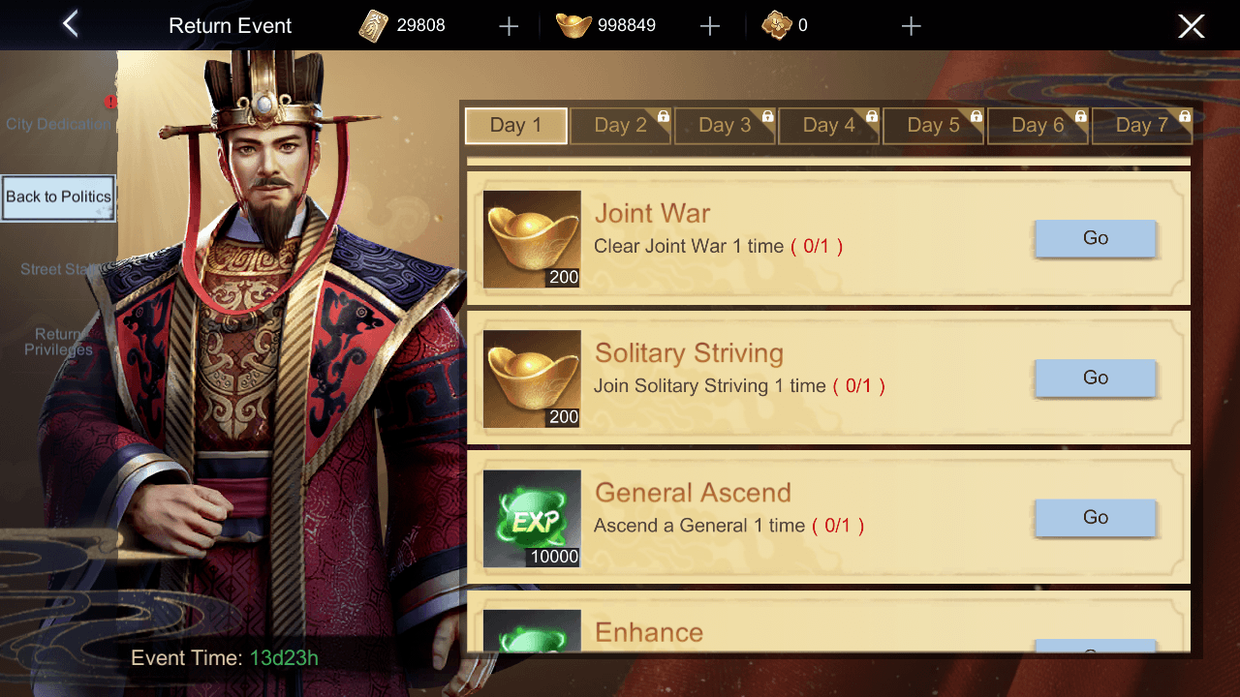Image resolution: width=1240 pixels, height=697 pixels.
Task: Tap Joint War gold ingot reward icon
Action: pyautogui.click(x=532, y=239)
